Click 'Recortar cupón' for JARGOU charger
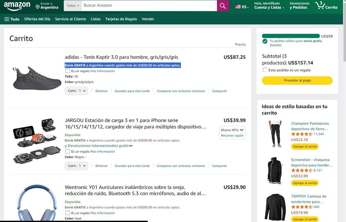Image resolution: width=346 pixels, height=222 pixels. [232, 136]
